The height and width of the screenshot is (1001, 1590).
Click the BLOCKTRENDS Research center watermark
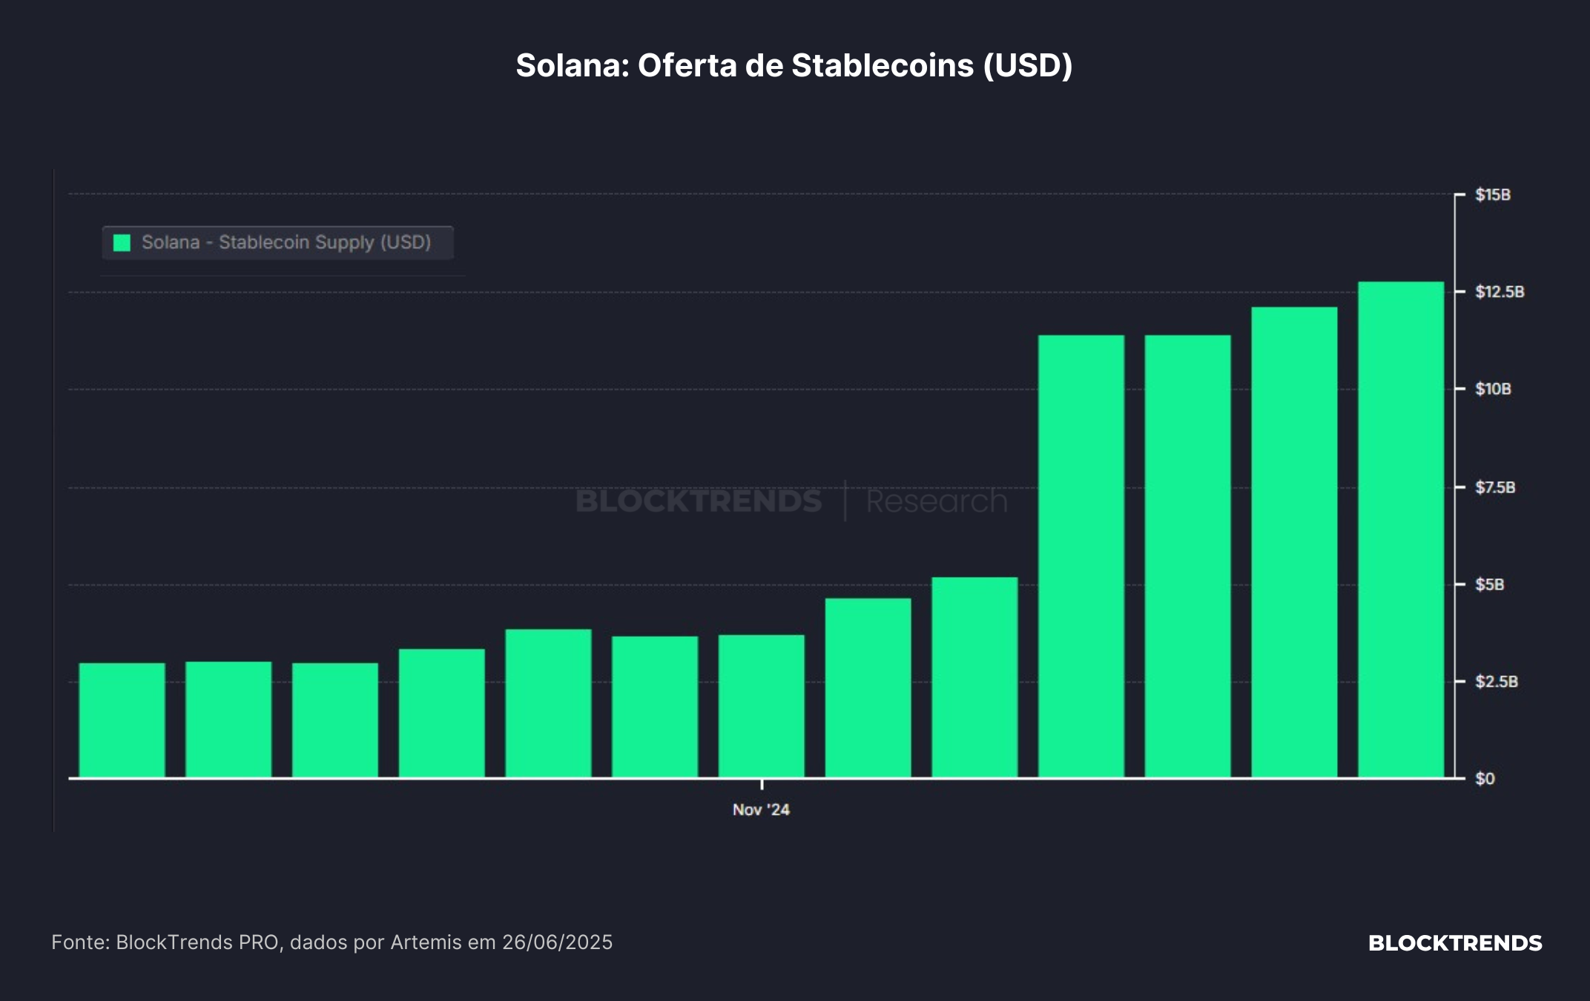[791, 501]
